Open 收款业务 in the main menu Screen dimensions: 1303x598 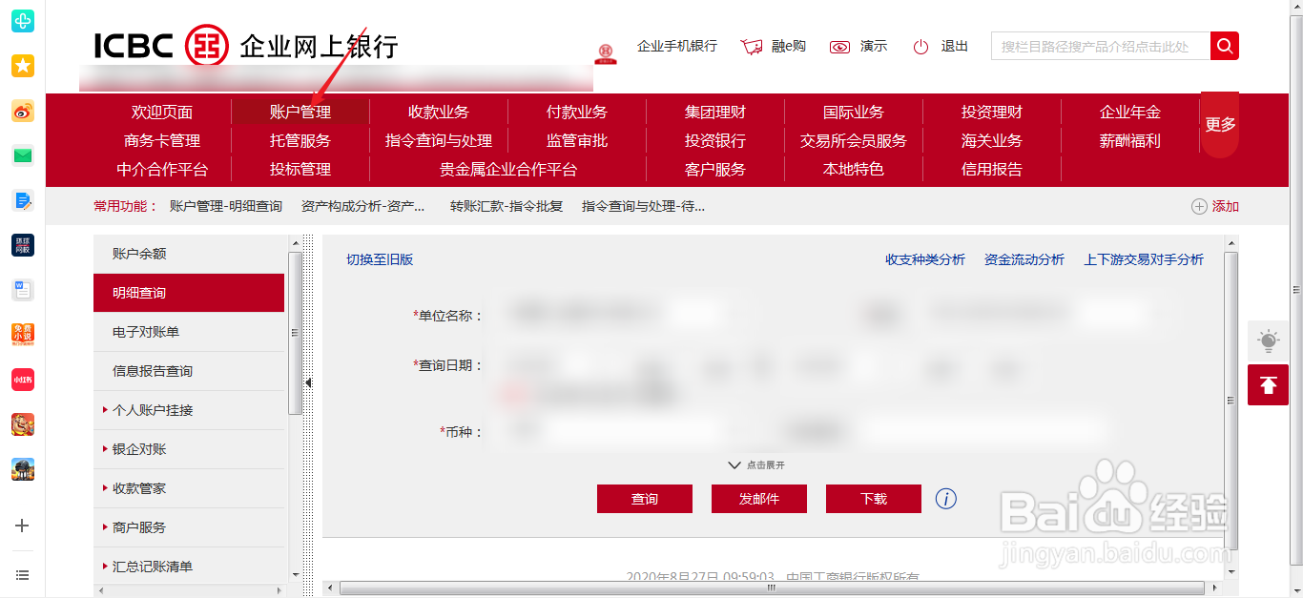tap(439, 112)
